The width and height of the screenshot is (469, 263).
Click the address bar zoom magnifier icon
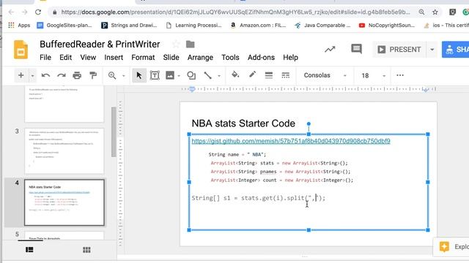[421, 12]
